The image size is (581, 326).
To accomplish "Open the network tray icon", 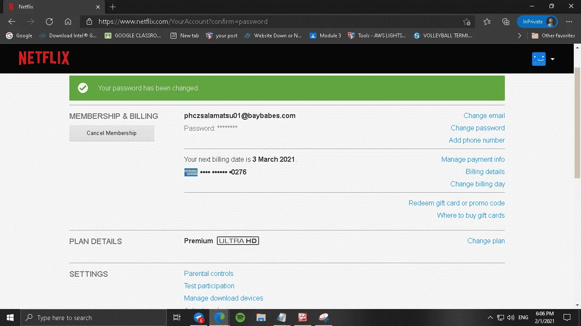I will click(501, 318).
